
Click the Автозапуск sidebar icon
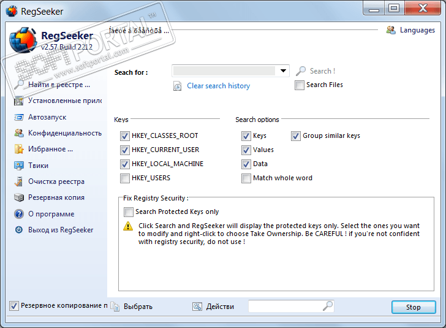[19, 117]
